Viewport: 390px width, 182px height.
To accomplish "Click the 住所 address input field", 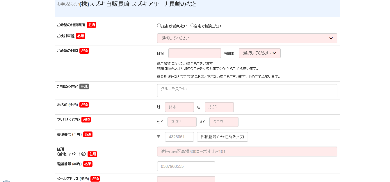I will tap(247, 152).
